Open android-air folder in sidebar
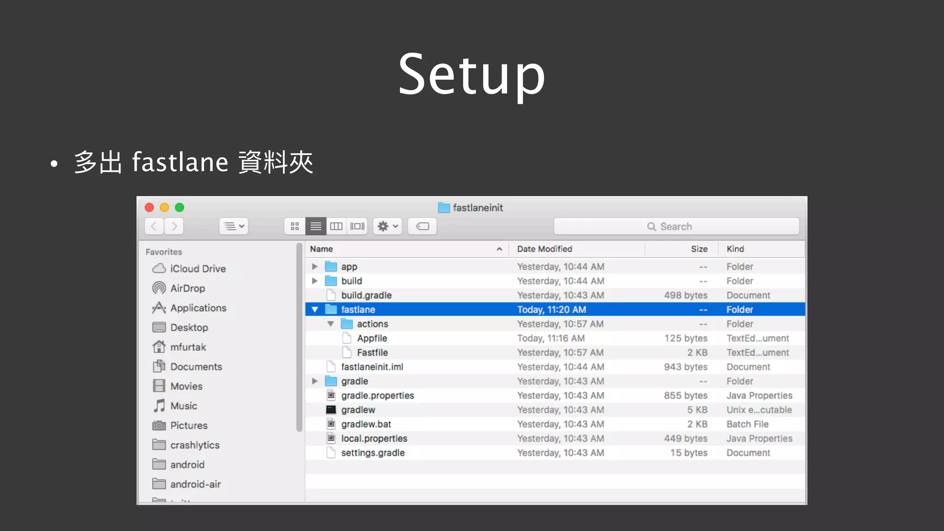 pos(187,484)
